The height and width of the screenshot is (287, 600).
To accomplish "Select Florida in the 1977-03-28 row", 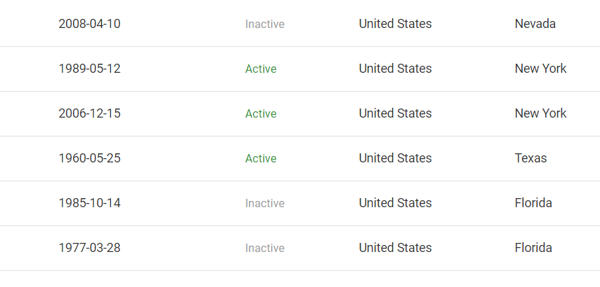I will tap(533, 248).
